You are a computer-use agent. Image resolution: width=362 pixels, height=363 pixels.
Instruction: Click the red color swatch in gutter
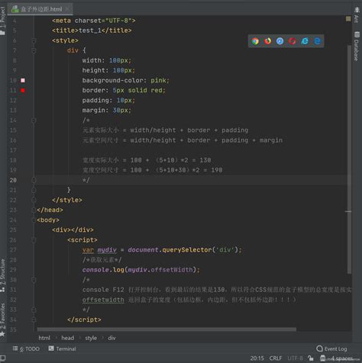pos(23,90)
